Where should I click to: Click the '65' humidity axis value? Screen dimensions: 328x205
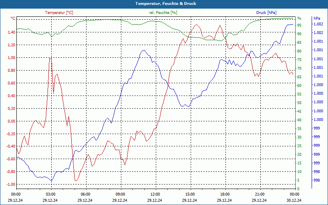click(x=299, y=77)
